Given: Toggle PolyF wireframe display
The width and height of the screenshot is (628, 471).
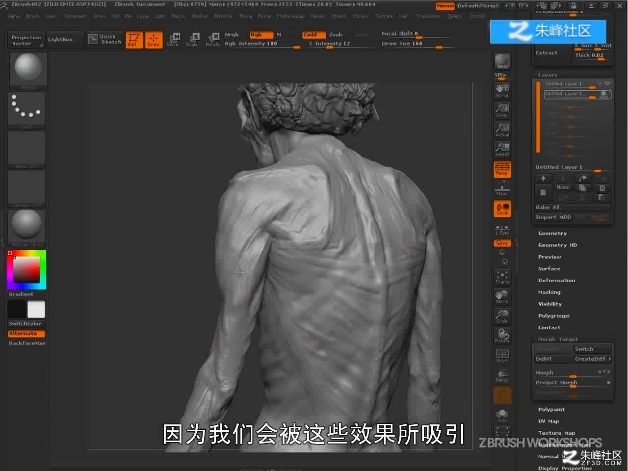Looking at the screenshot, I should pos(502,356).
